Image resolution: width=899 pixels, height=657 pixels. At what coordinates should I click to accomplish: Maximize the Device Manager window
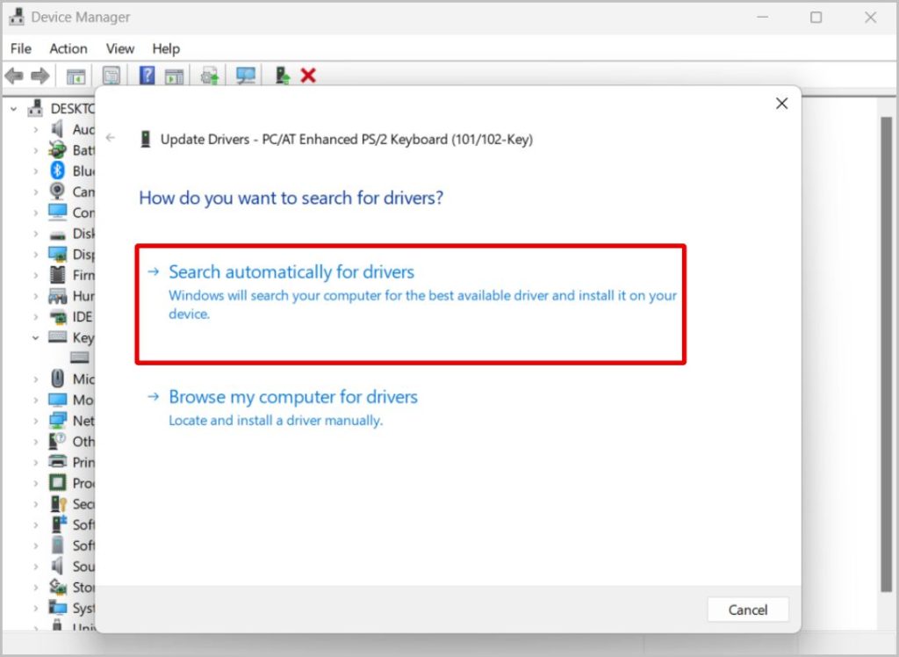point(816,18)
